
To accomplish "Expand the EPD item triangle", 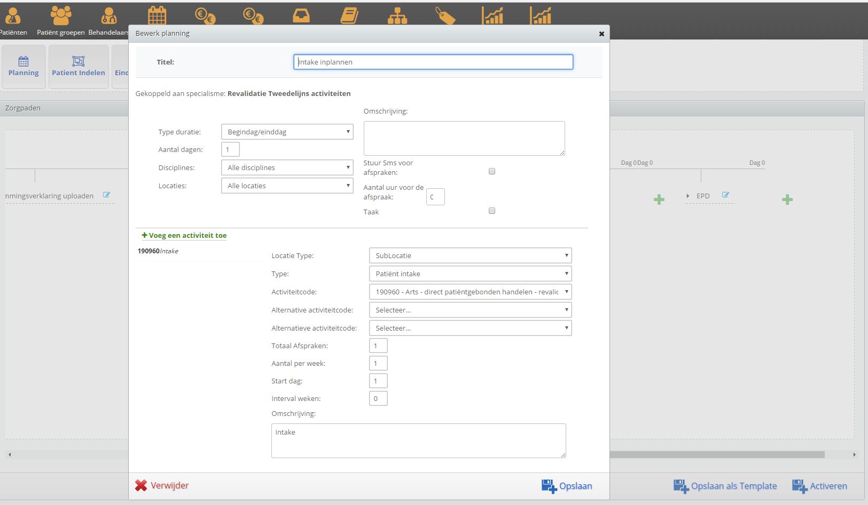I will [688, 196].
